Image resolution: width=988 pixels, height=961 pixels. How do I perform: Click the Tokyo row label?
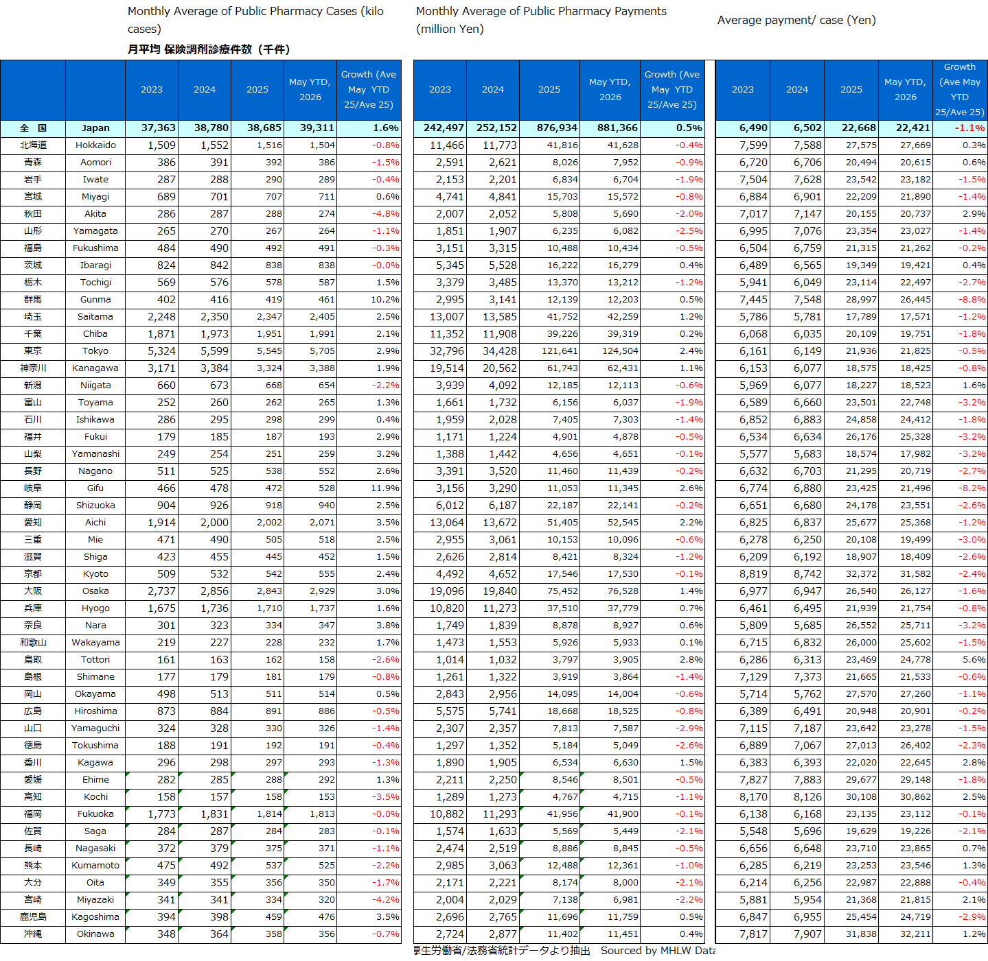point(95,351)
